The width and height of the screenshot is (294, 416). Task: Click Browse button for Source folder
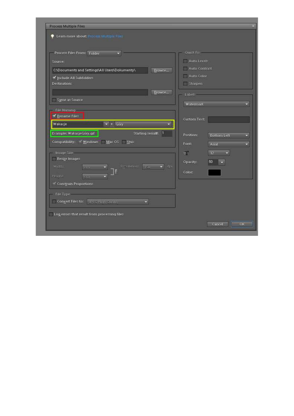[162, 70]
